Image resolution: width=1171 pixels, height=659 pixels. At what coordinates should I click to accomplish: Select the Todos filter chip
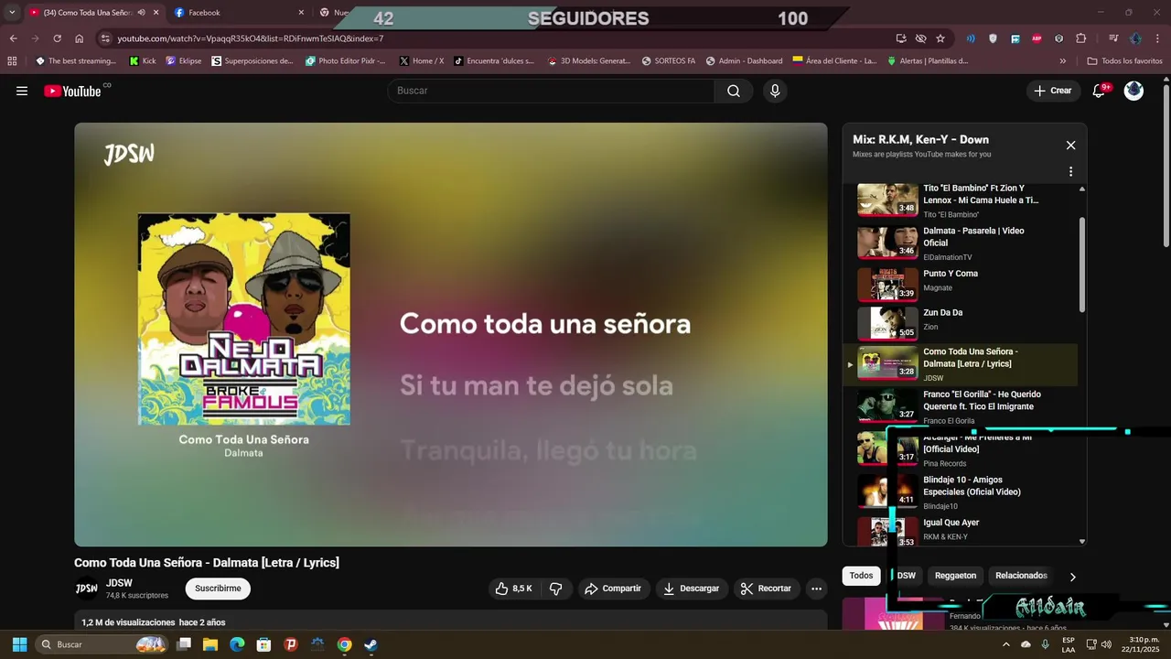(861, 576)
